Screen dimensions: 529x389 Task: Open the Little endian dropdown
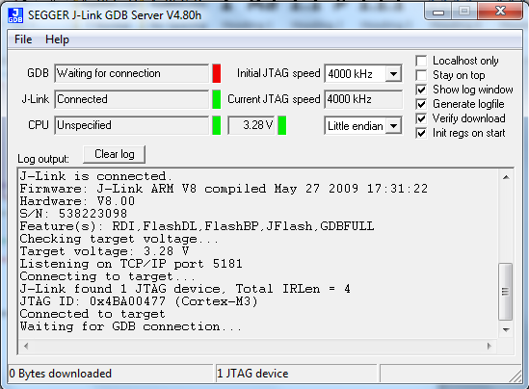pos(393,126)
